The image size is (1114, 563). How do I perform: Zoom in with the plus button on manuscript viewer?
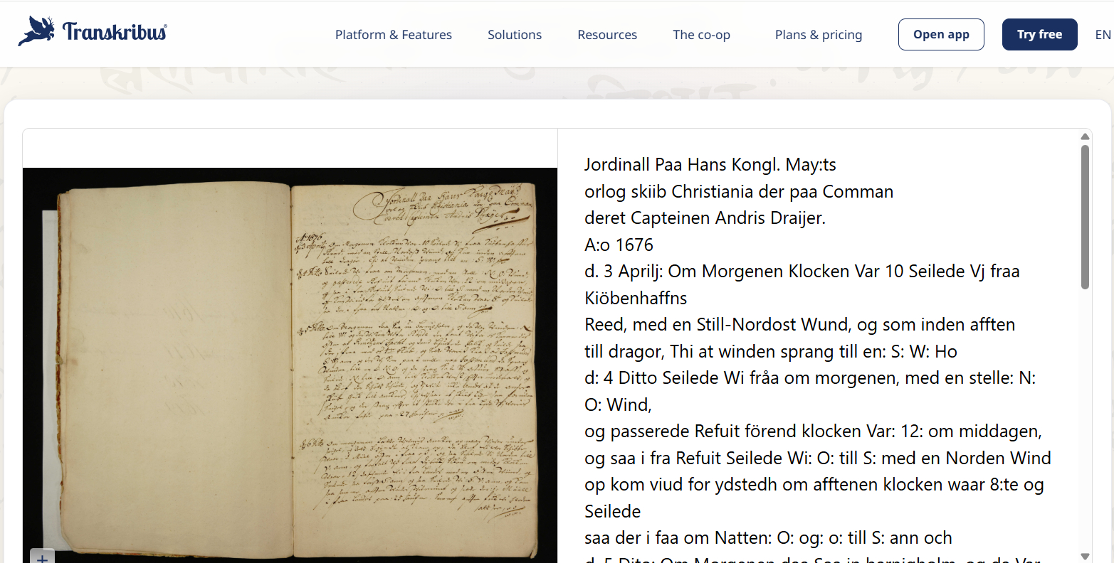point(42,557)
